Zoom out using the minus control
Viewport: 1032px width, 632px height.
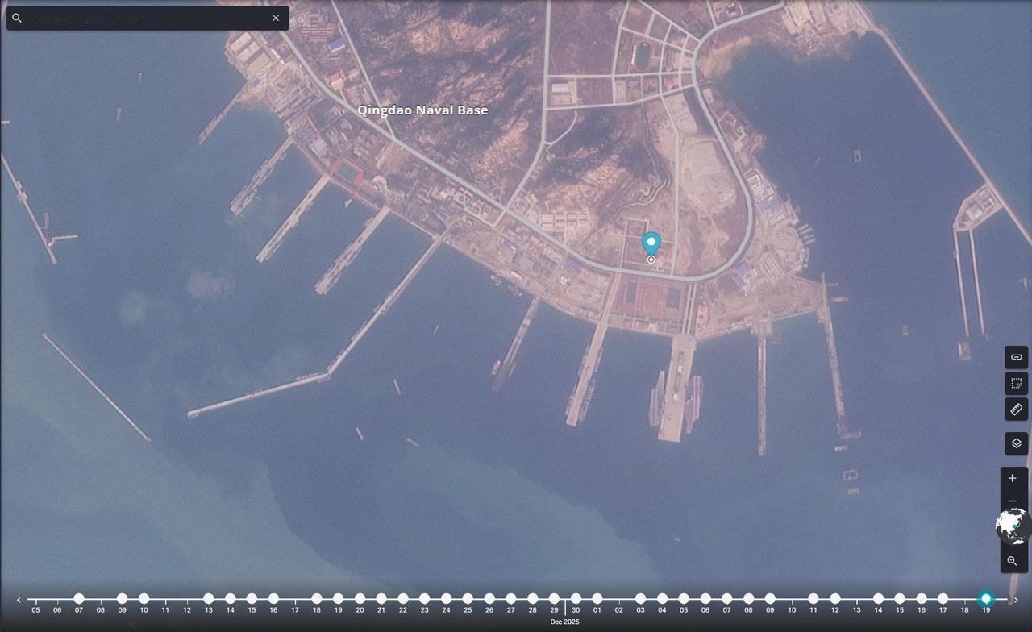1013,501
